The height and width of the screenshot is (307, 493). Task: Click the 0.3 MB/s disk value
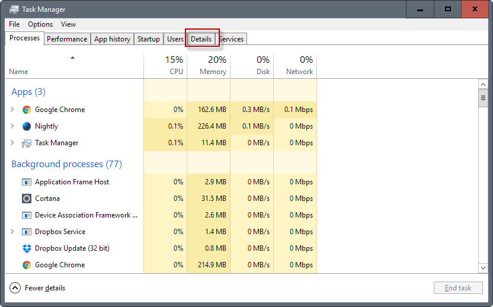256,110
